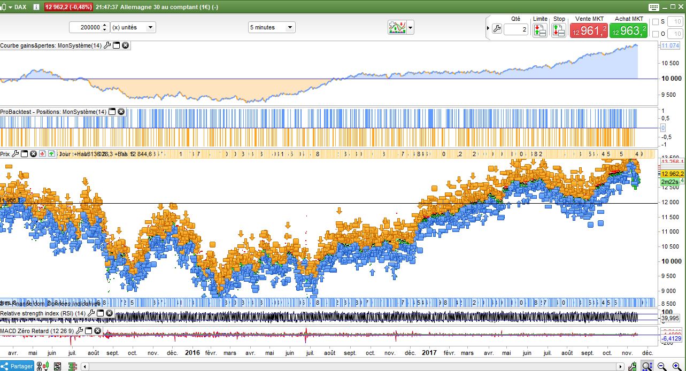This screenshot has width=686, height=371.
Task: Open settings wrench for Courbe gains&pertes panel
Action: click(107, 45)
